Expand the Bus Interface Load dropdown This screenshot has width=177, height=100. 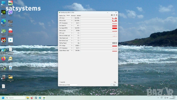pyautogui.click(x=72, y=41)
